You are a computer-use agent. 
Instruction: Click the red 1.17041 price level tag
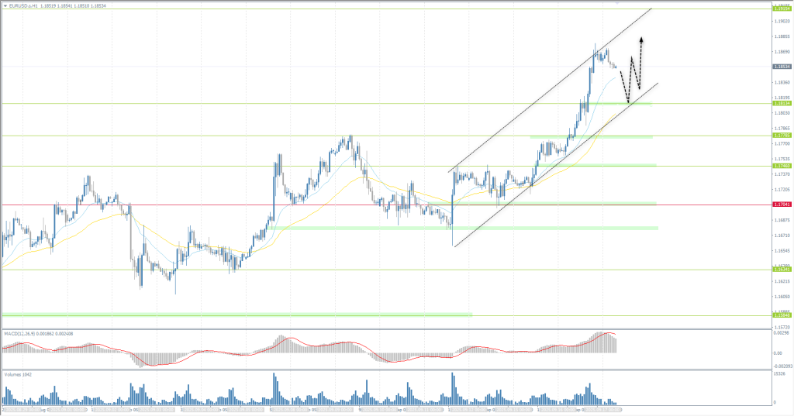tap(782, 205)
